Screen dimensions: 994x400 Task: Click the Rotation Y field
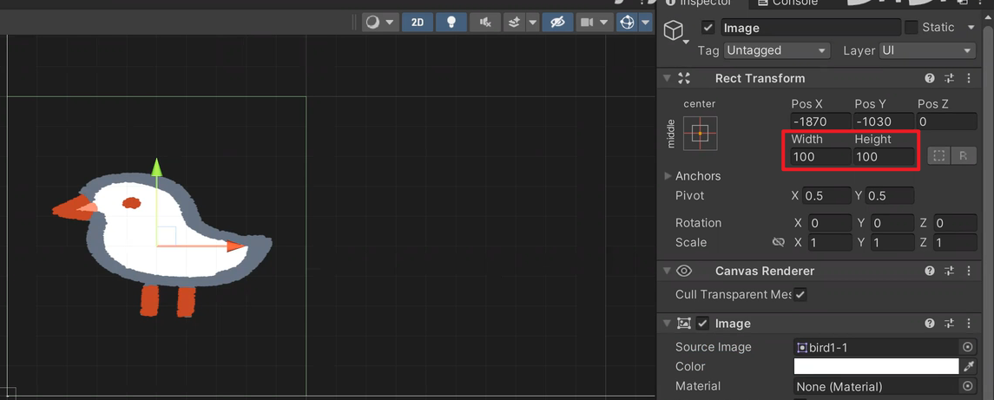tap(892, 223)
